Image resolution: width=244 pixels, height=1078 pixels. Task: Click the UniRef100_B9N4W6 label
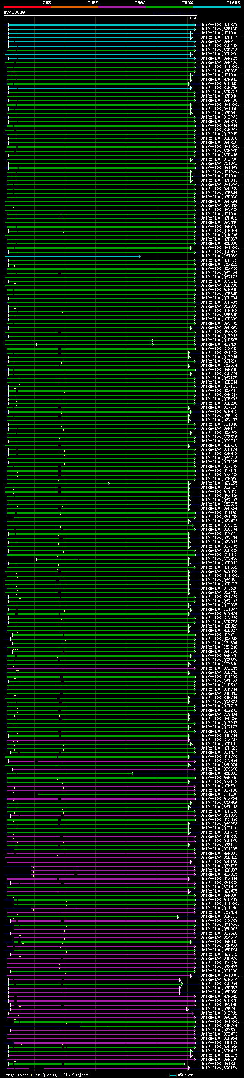[219, 63]
